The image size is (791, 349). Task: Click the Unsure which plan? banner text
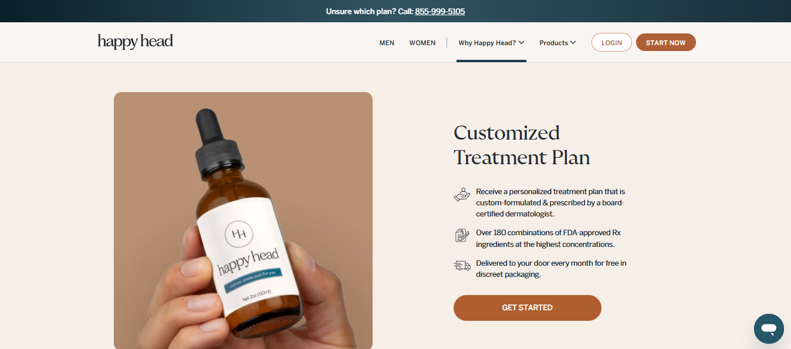[x=369, y=11]
